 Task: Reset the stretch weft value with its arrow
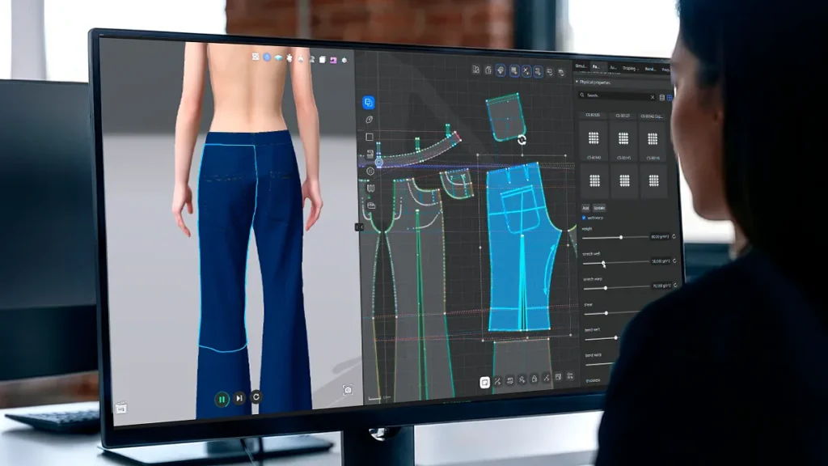point(674,261)
